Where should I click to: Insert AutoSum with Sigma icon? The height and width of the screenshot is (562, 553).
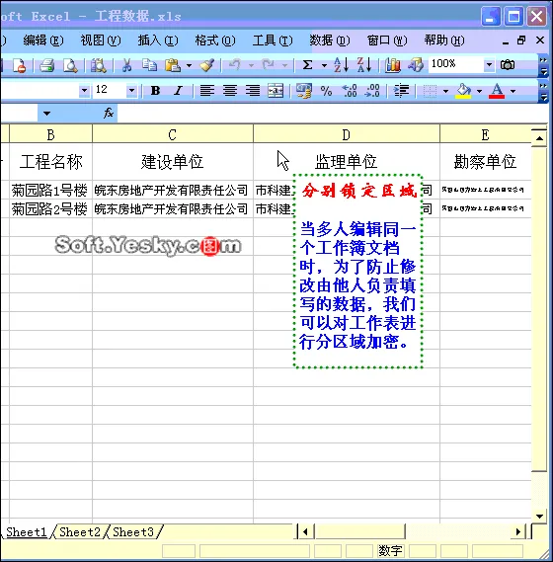click(307, 65)
